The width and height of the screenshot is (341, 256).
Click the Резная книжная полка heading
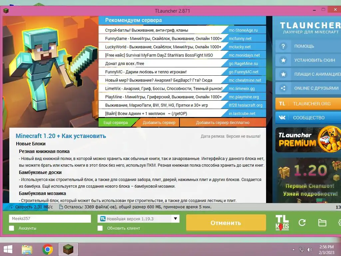click(x=44, y=151)
